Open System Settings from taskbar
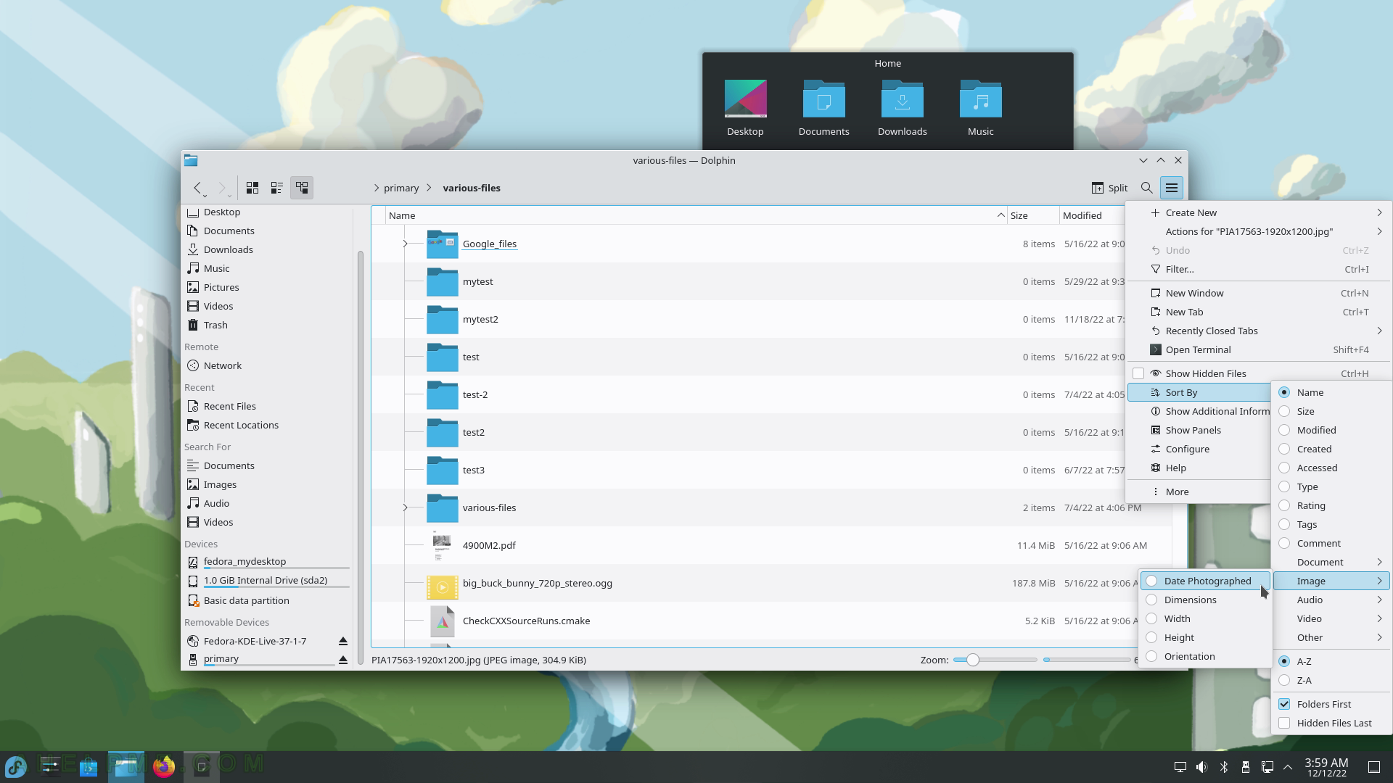This screenshot has height=783, width=1393. coord(50,766)
